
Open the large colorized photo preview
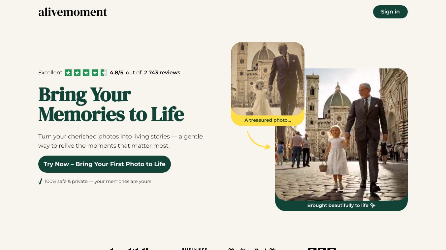(341, 135)
